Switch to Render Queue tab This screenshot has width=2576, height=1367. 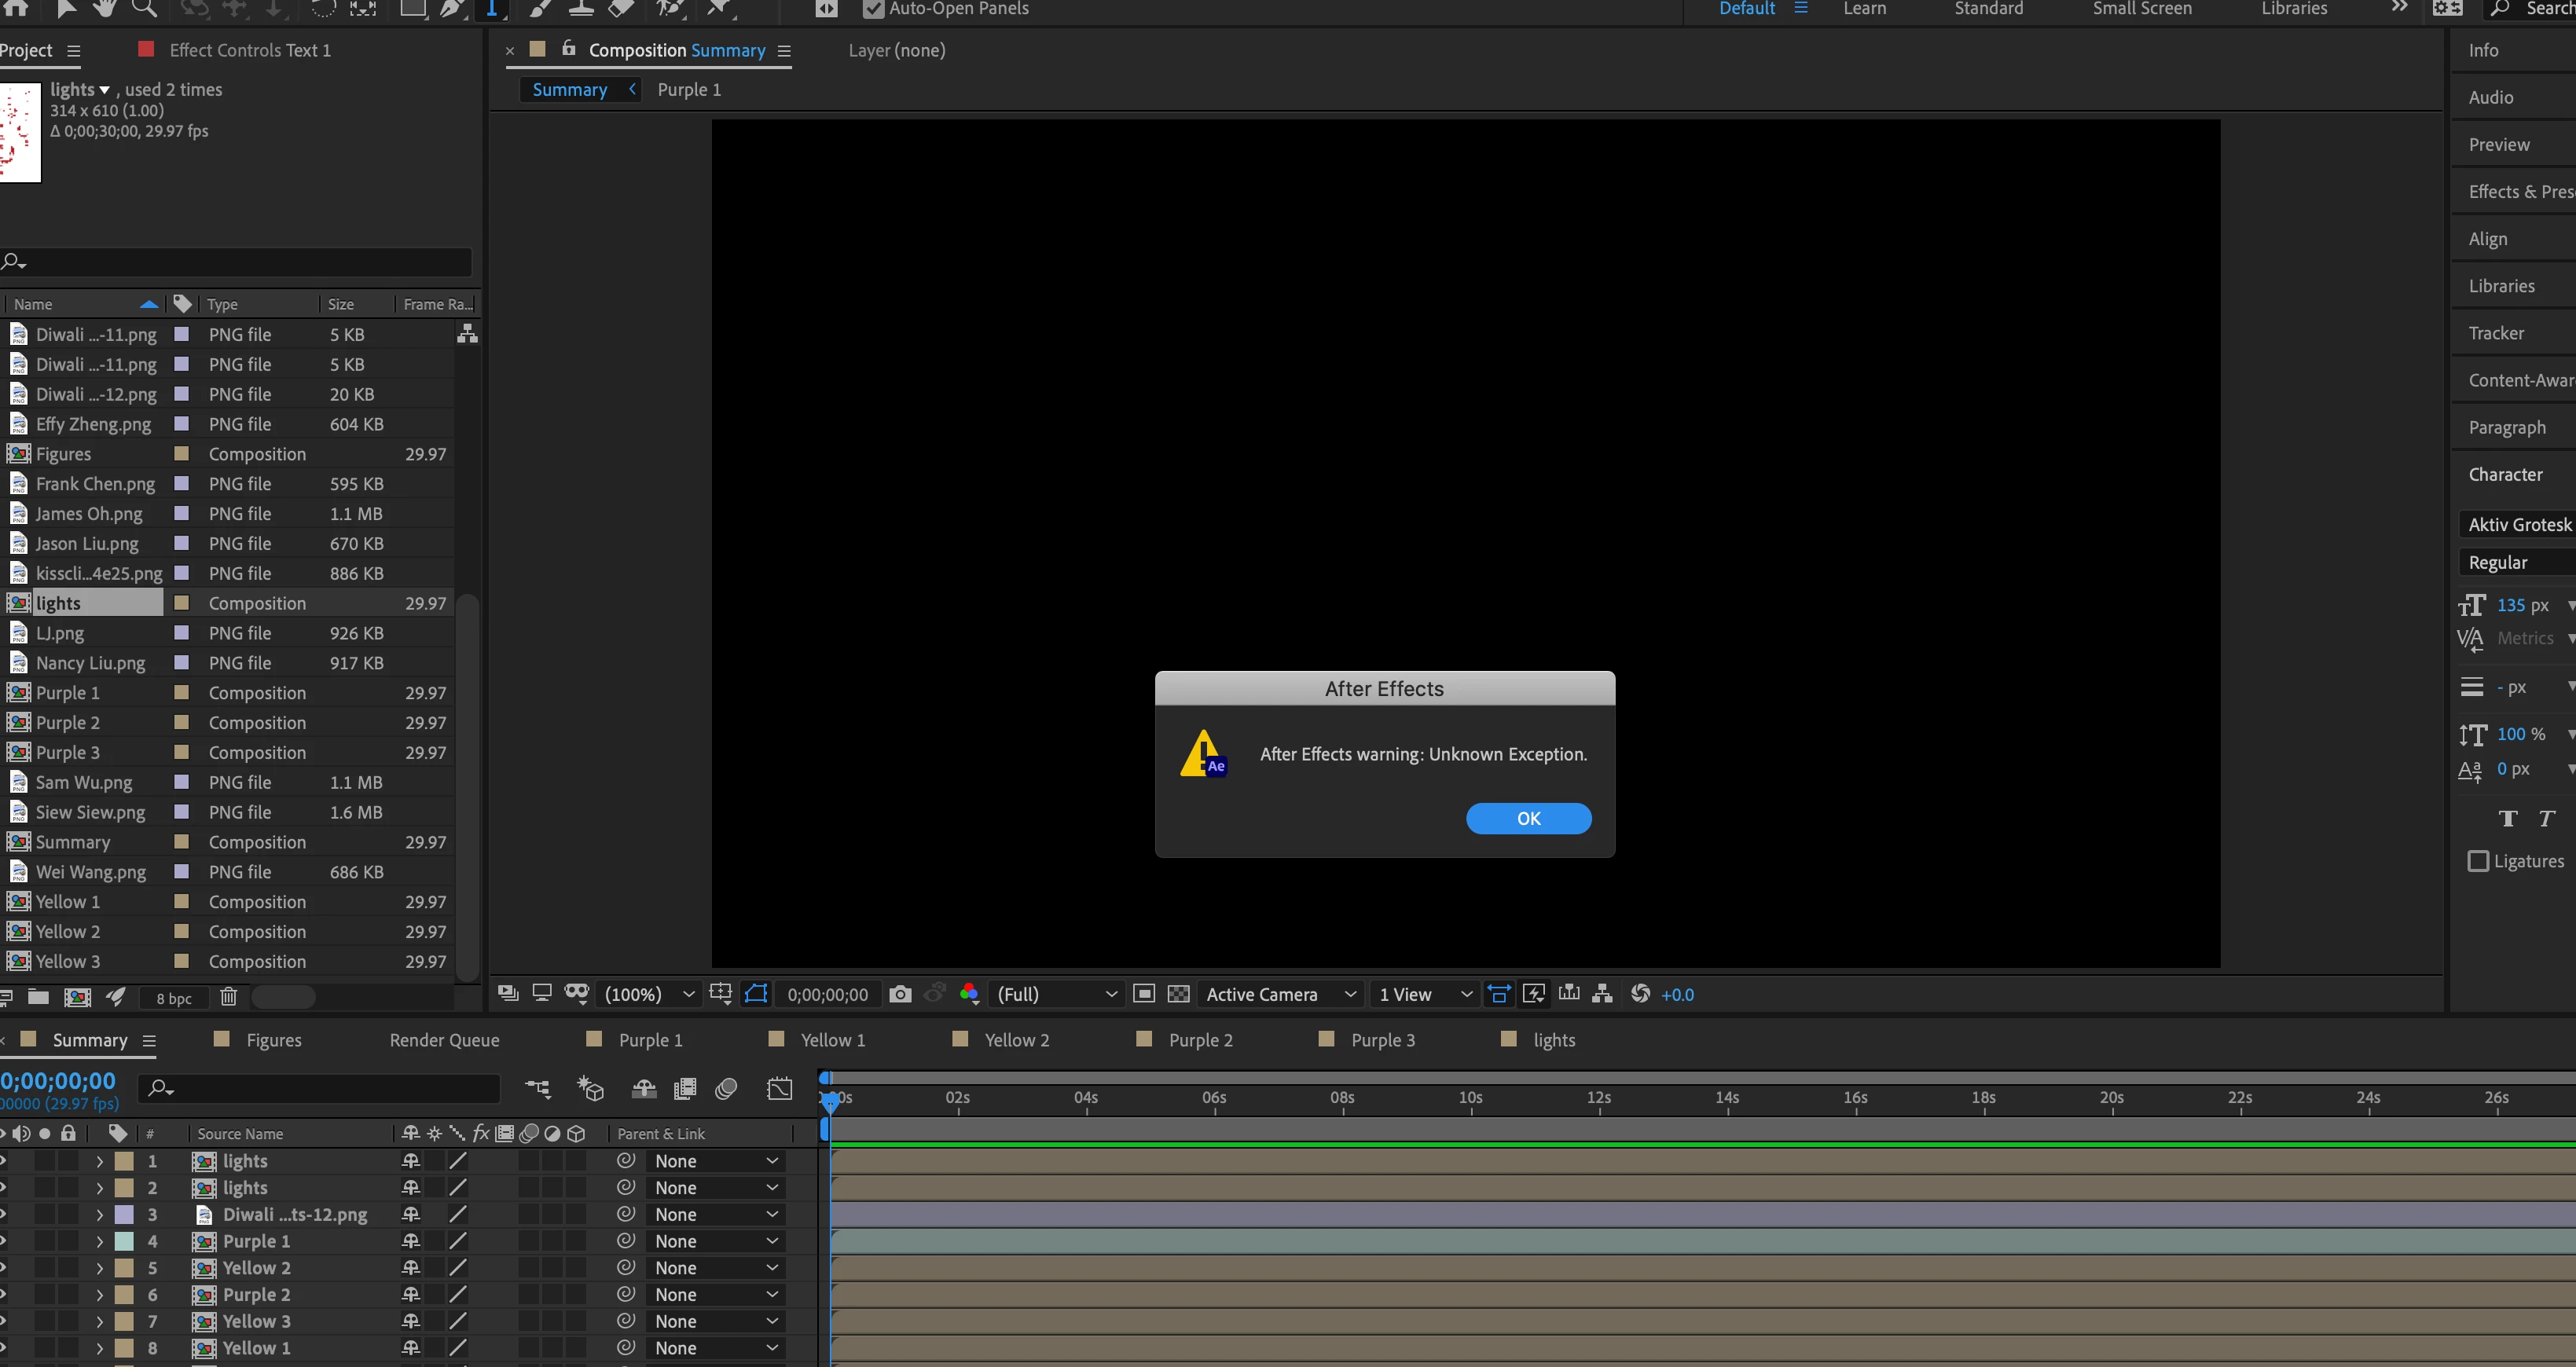click(444, 1040)
